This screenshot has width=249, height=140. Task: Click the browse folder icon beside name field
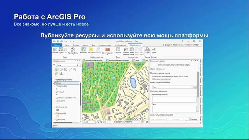coord(195,87)
